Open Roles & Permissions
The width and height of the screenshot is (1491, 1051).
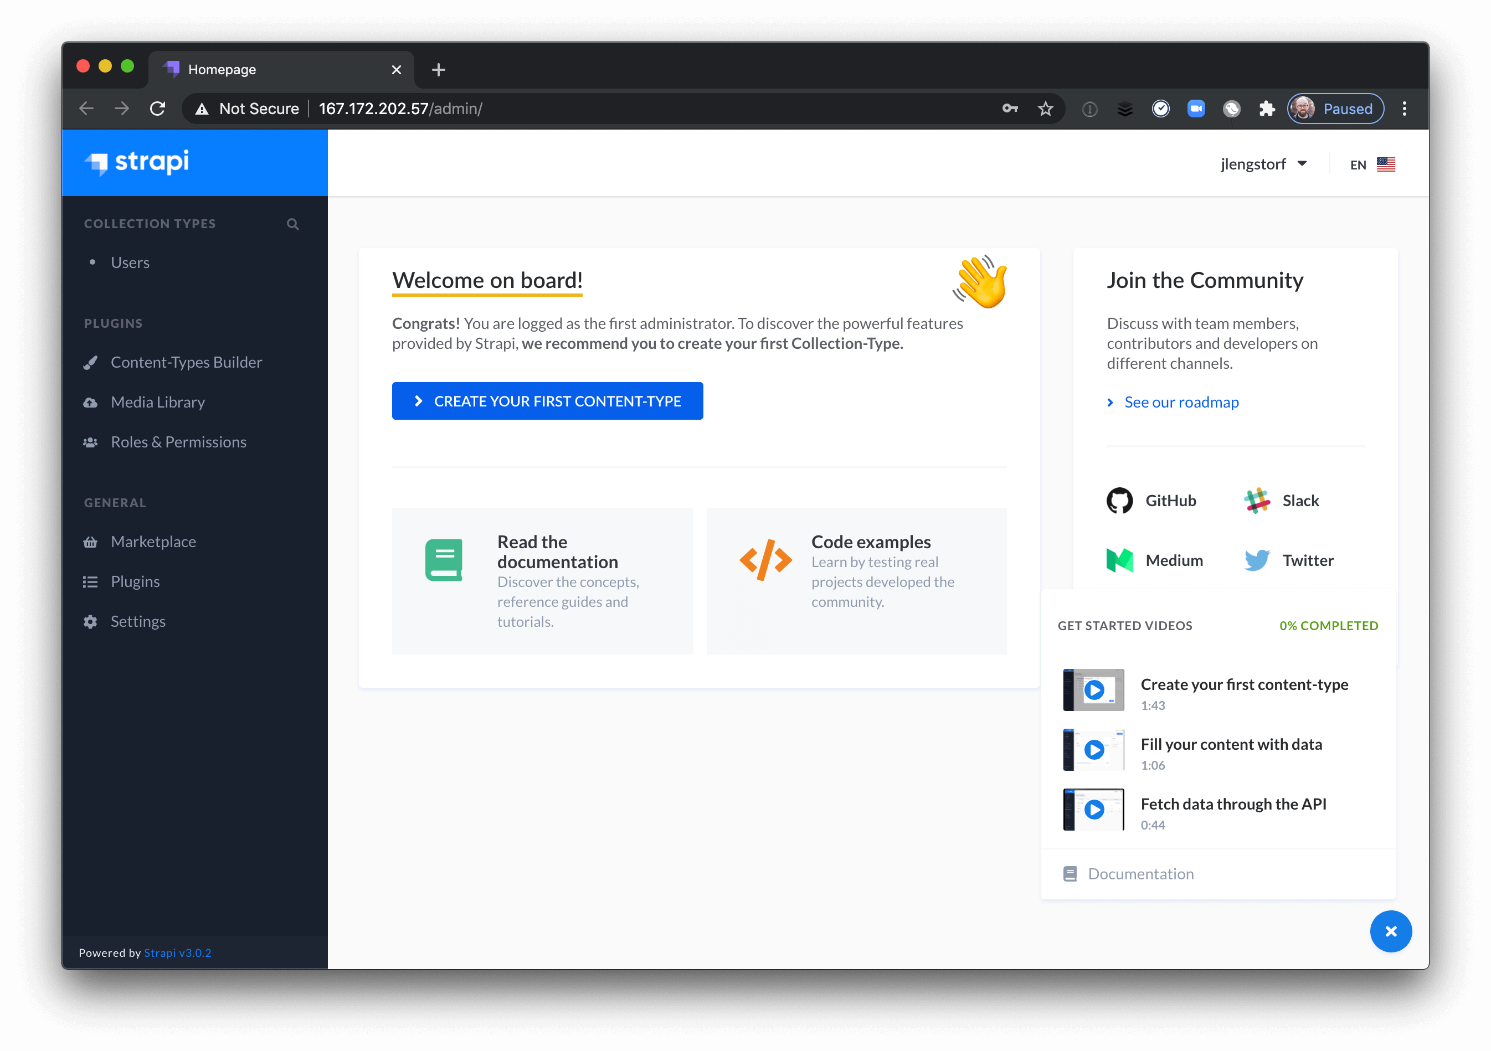pos(178,441)
